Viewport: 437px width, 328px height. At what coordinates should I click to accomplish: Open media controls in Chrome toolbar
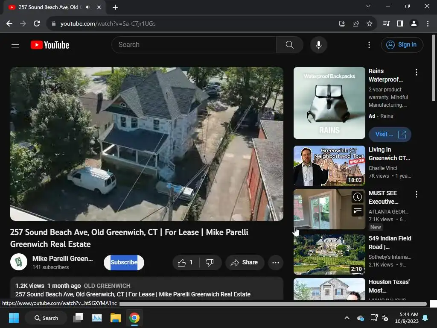[x=386, y=24]
